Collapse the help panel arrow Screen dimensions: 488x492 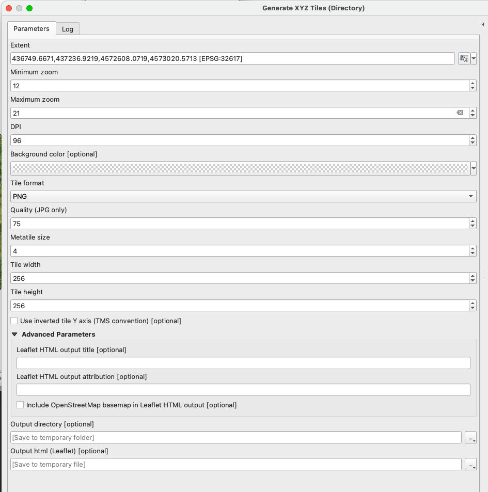click(483, 24)
